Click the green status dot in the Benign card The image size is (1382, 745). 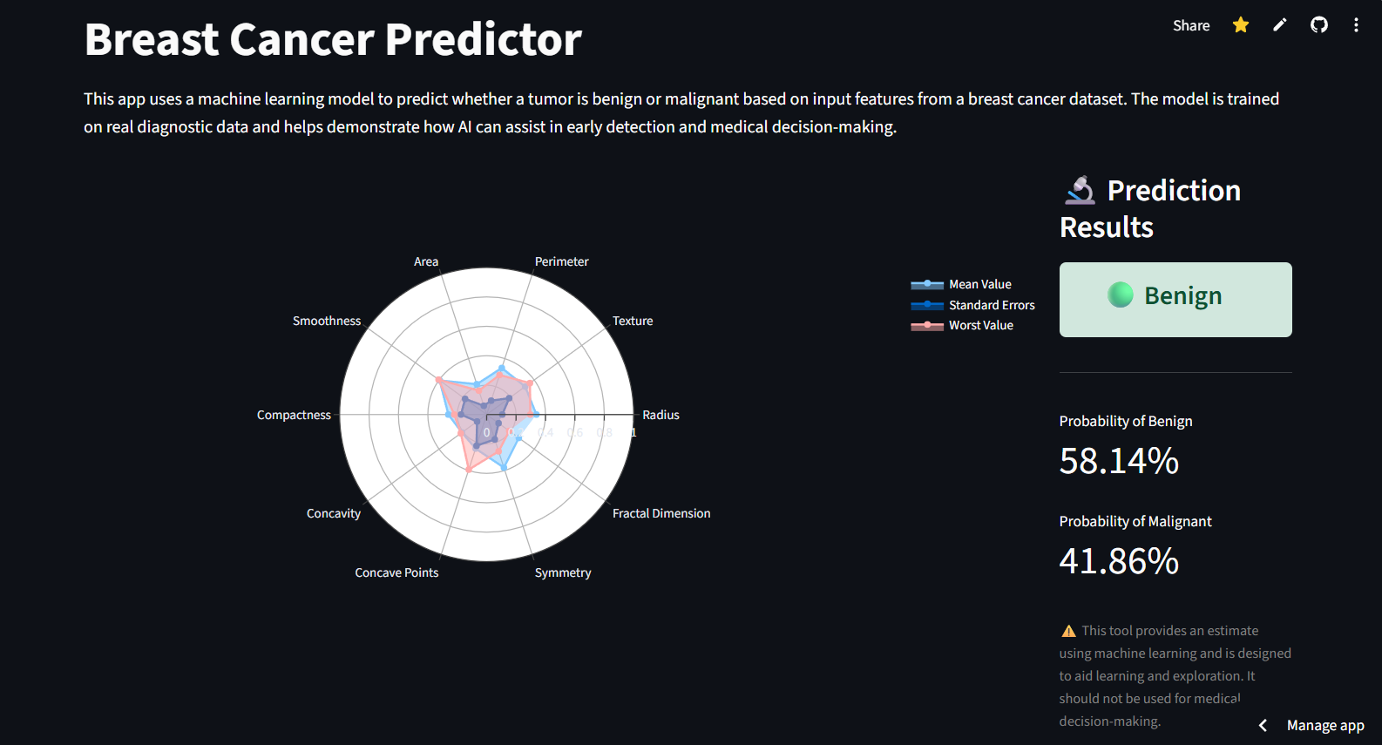click(1119, 295)
